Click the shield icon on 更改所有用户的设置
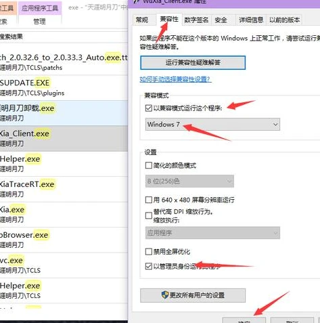This screenshot has height=323, width=320. coord(165,295)
